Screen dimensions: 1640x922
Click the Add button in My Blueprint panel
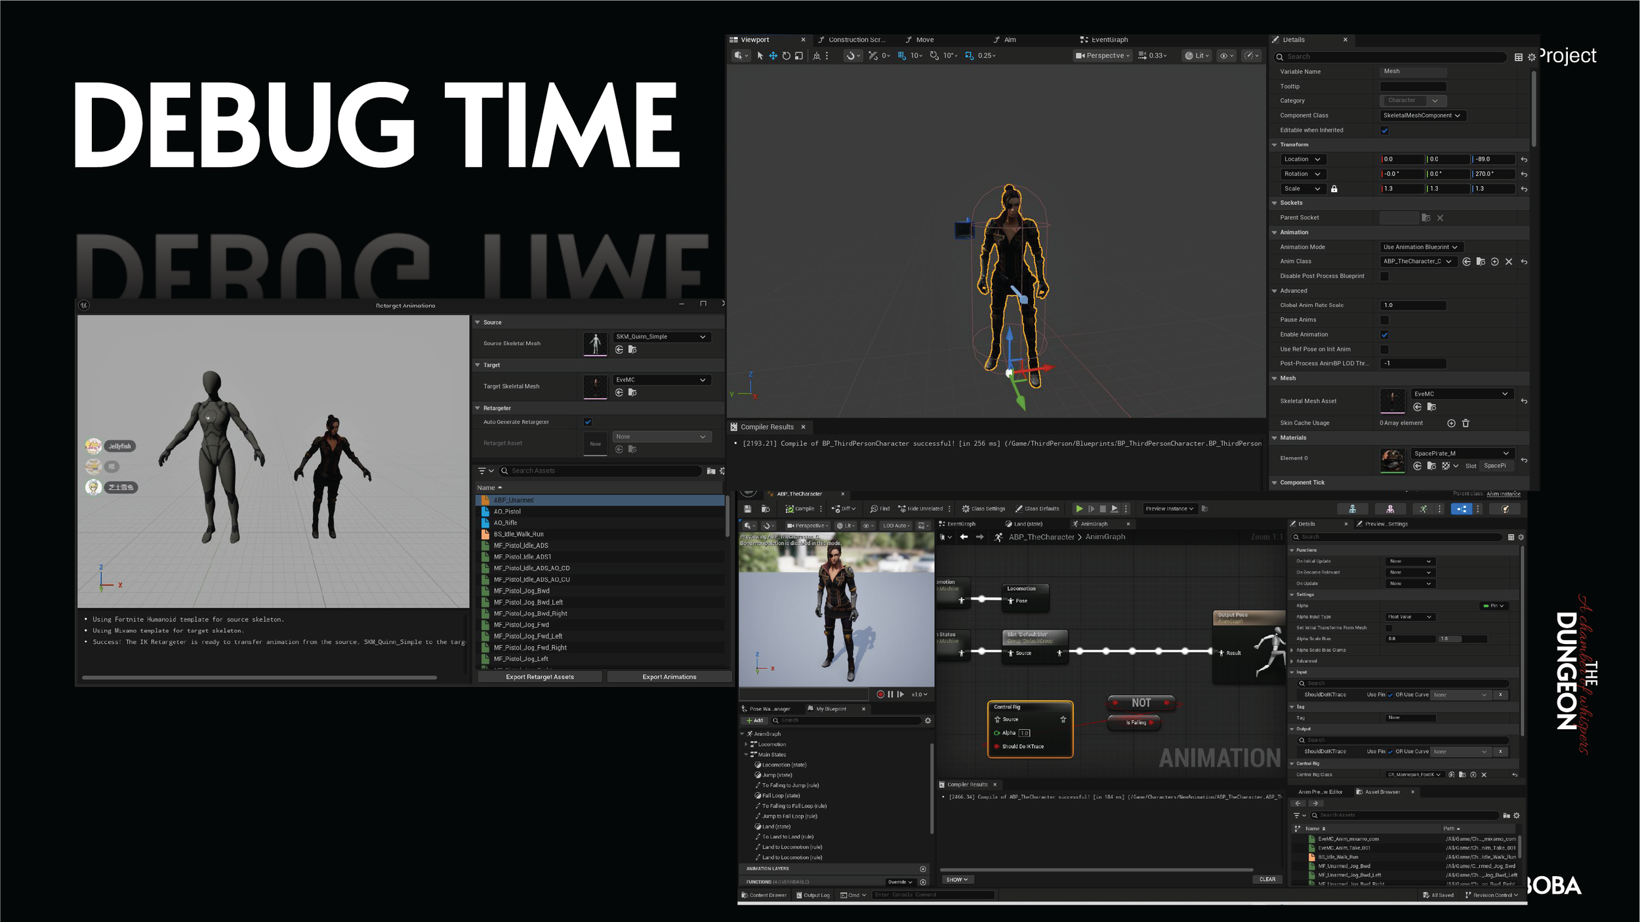point(754,721)
